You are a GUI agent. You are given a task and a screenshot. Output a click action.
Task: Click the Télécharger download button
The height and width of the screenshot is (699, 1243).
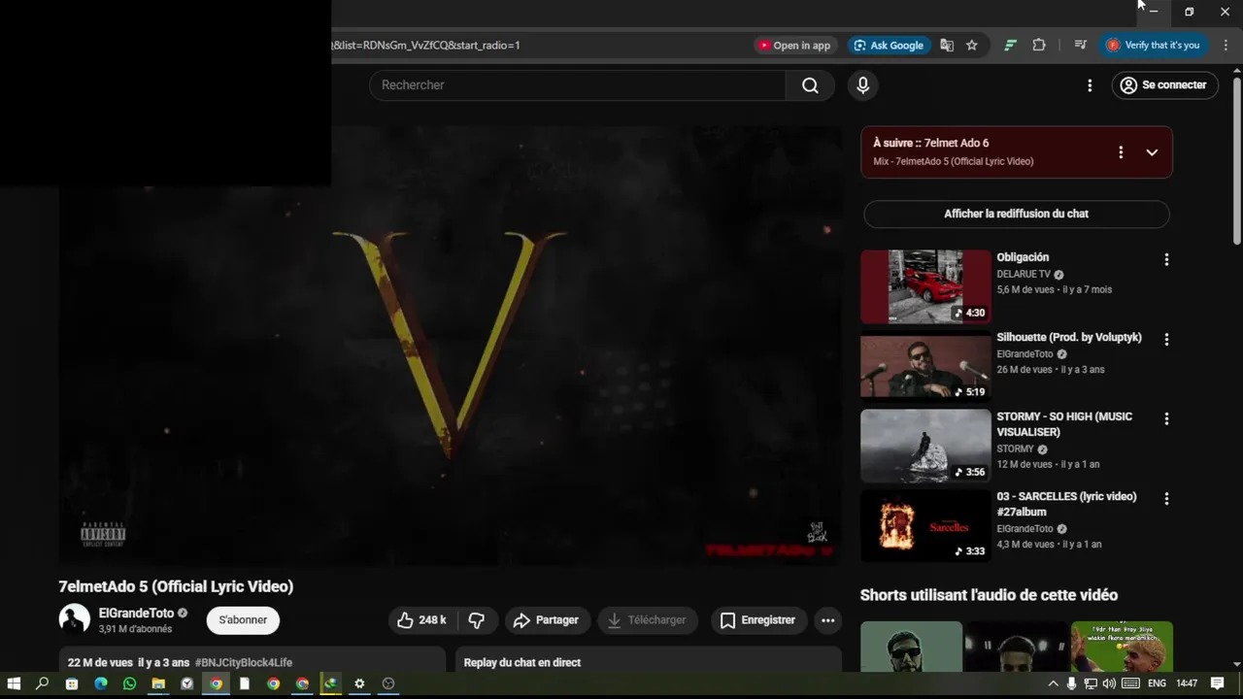point(647,620)
